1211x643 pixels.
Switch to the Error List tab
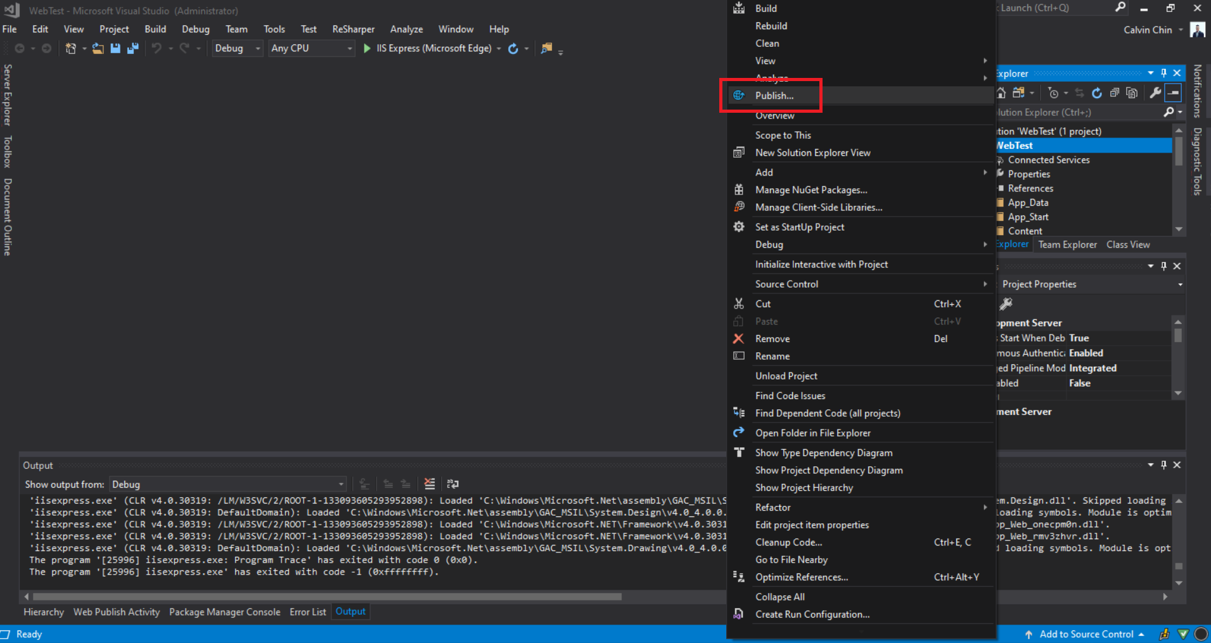tap(307, 612)
